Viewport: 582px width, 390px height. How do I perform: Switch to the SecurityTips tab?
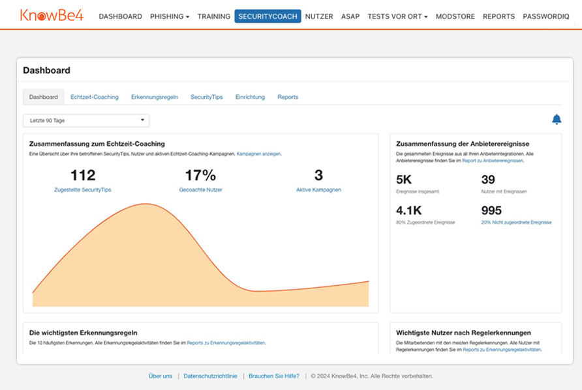pyautogui.click(x=206, y=97)
